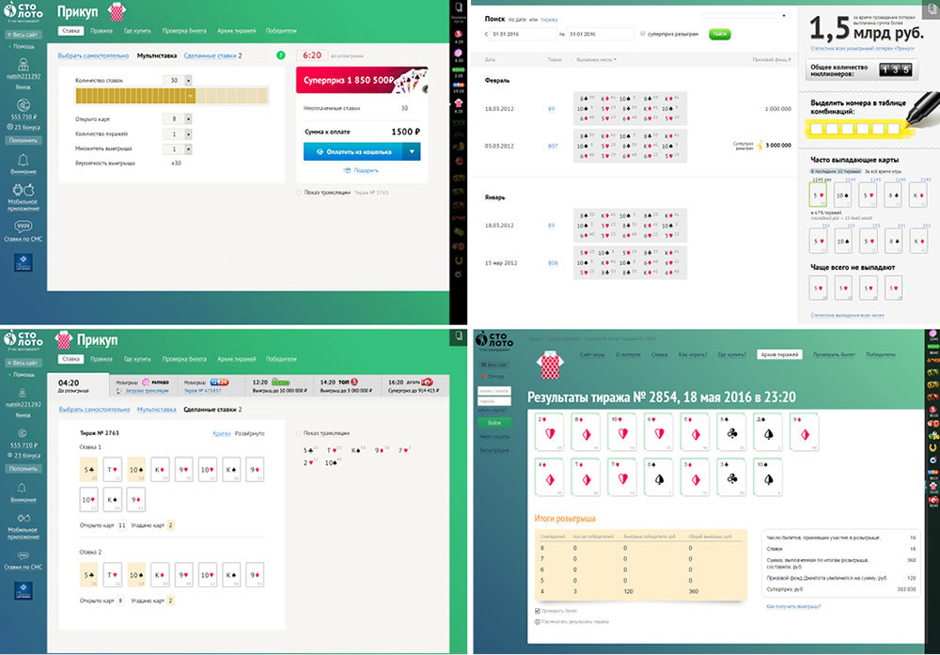The image size is (940, 655).
Task: Open the Как получить выигрыш? link
Action: pos(793,606)
